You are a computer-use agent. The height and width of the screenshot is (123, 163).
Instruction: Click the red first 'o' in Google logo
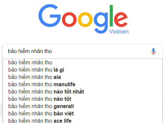[69, 20]
